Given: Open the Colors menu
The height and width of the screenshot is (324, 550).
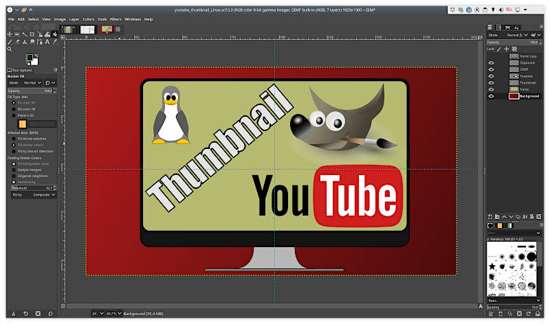Looking at the screenshot, I should [89, 19].
